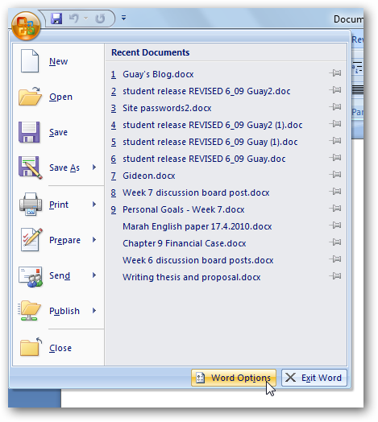
Task: Pin Site passwords2.docx to the list
Action: click(x=335, y=107)
